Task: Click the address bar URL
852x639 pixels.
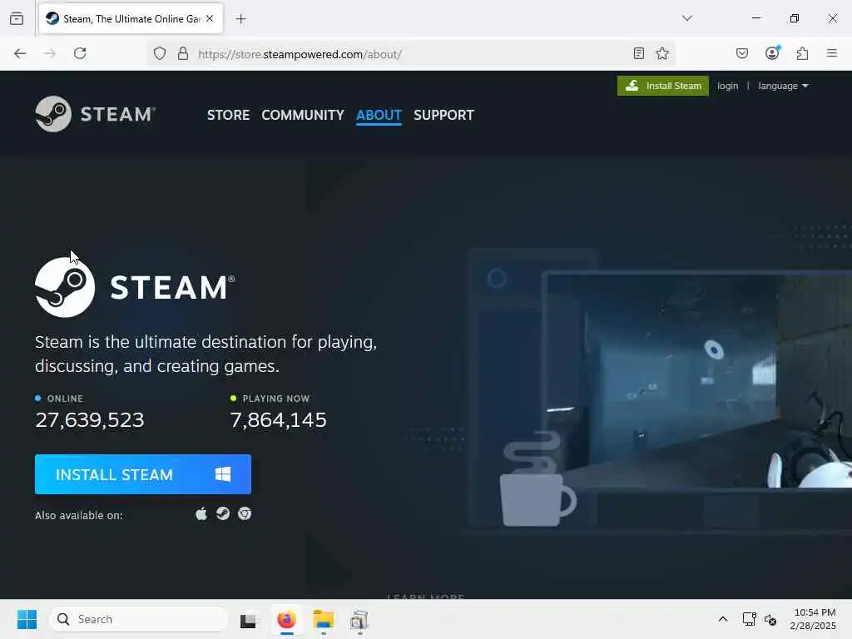Action: [x=300, y=54]
